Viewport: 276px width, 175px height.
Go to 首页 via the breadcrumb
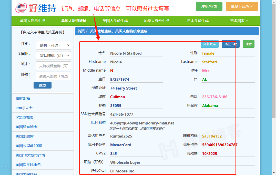click(81, 31)
